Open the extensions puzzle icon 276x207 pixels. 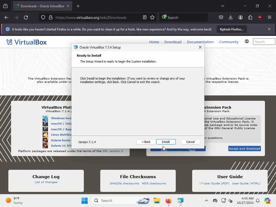click(x=250, y=18)
